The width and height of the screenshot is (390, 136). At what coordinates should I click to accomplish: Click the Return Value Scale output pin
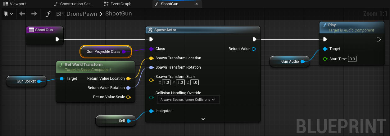pos(128,97)
